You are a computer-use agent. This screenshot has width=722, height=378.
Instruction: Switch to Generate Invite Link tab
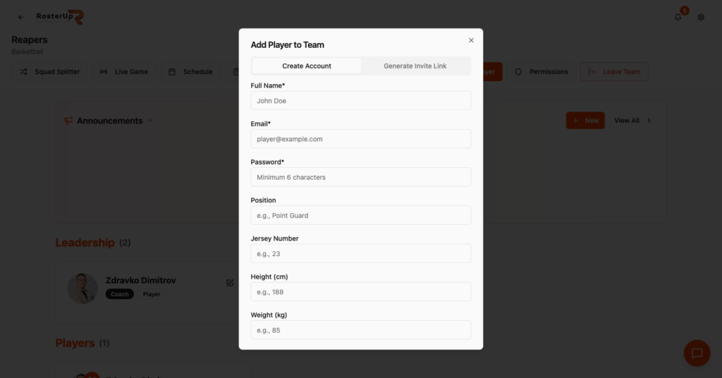tap(415, 66)
